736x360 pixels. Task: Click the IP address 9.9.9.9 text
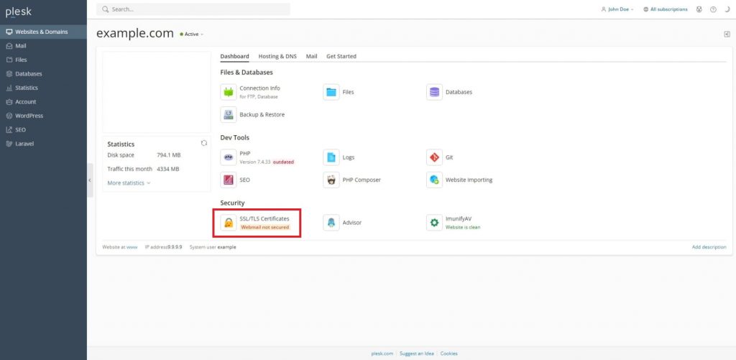click(x=163, y=247)
